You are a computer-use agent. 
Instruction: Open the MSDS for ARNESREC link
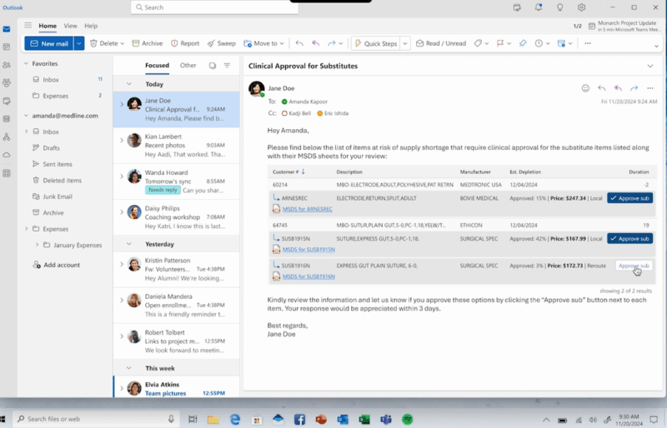[307, 209]
